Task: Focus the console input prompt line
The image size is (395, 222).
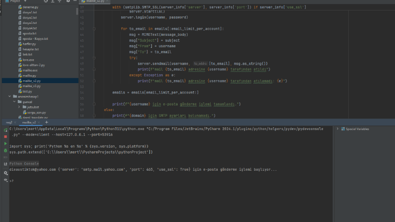Action: coord(171,181)
